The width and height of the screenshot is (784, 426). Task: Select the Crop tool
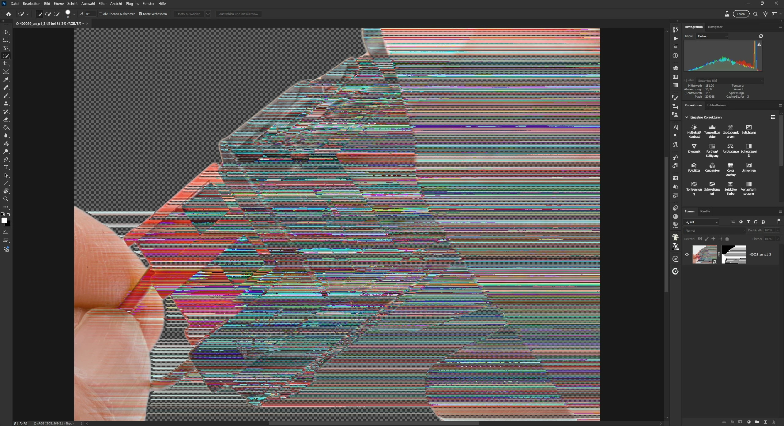6,64
